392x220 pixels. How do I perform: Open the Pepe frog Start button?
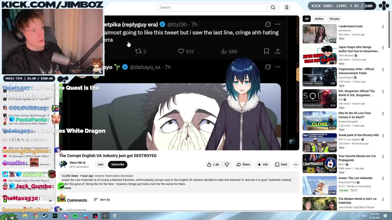(x=9, y=216)
